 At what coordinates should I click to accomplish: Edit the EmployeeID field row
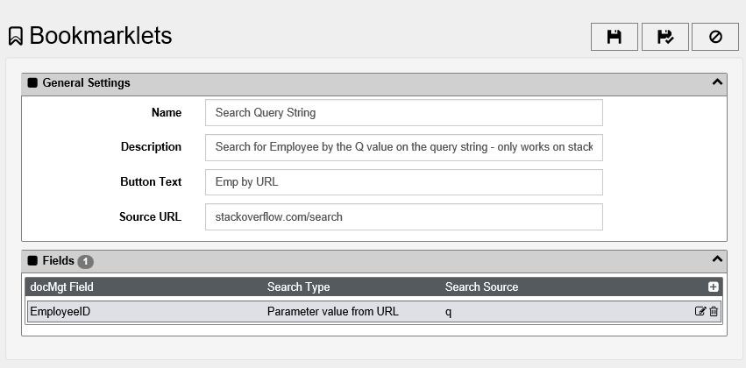coord(700,311)
